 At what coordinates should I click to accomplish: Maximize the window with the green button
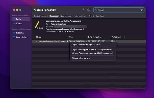pos(20,10)
